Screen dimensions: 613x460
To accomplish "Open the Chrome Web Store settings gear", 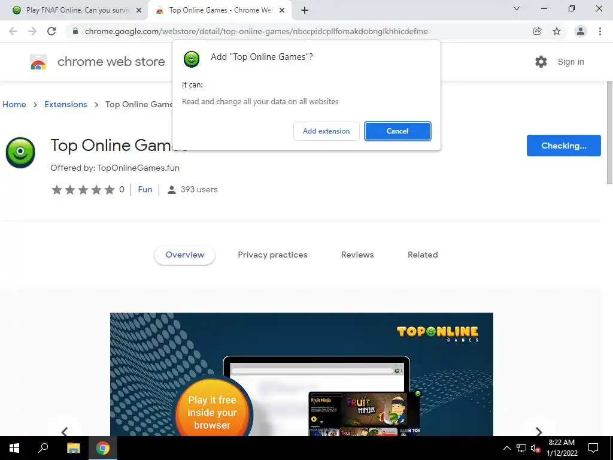I will [541, 62].
